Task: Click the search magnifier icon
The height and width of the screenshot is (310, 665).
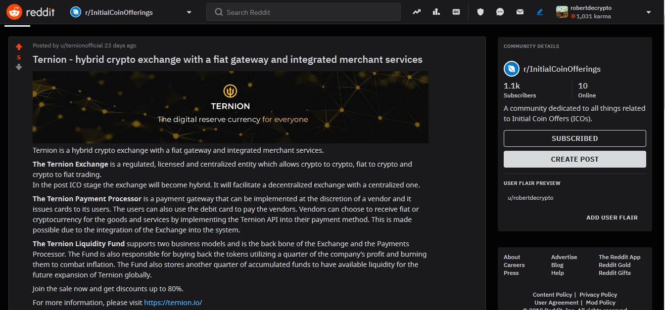Action: (x=218, y=12)
